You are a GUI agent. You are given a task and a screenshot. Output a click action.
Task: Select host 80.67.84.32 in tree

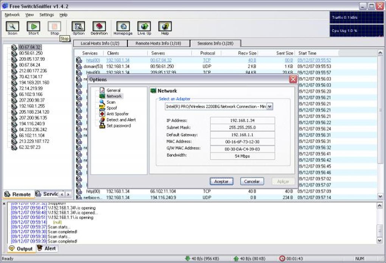[x=30, y=47]
